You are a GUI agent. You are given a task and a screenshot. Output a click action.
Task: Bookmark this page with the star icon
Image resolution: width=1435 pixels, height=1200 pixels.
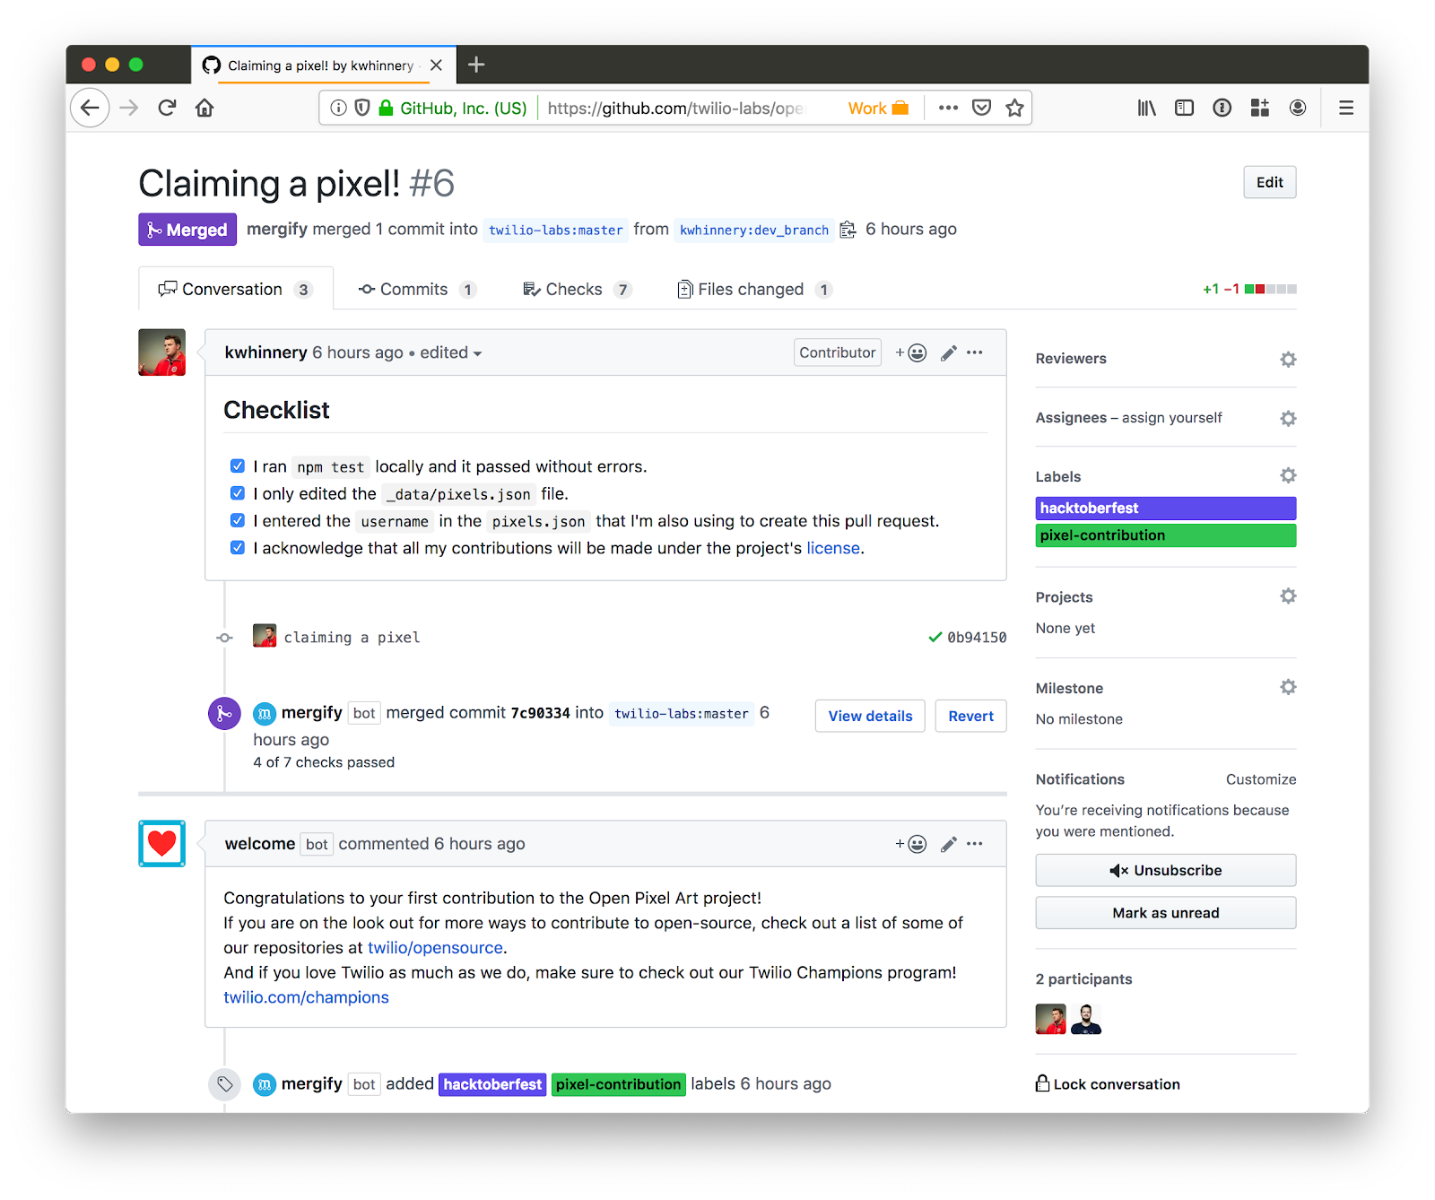[x=1014, y=108]
